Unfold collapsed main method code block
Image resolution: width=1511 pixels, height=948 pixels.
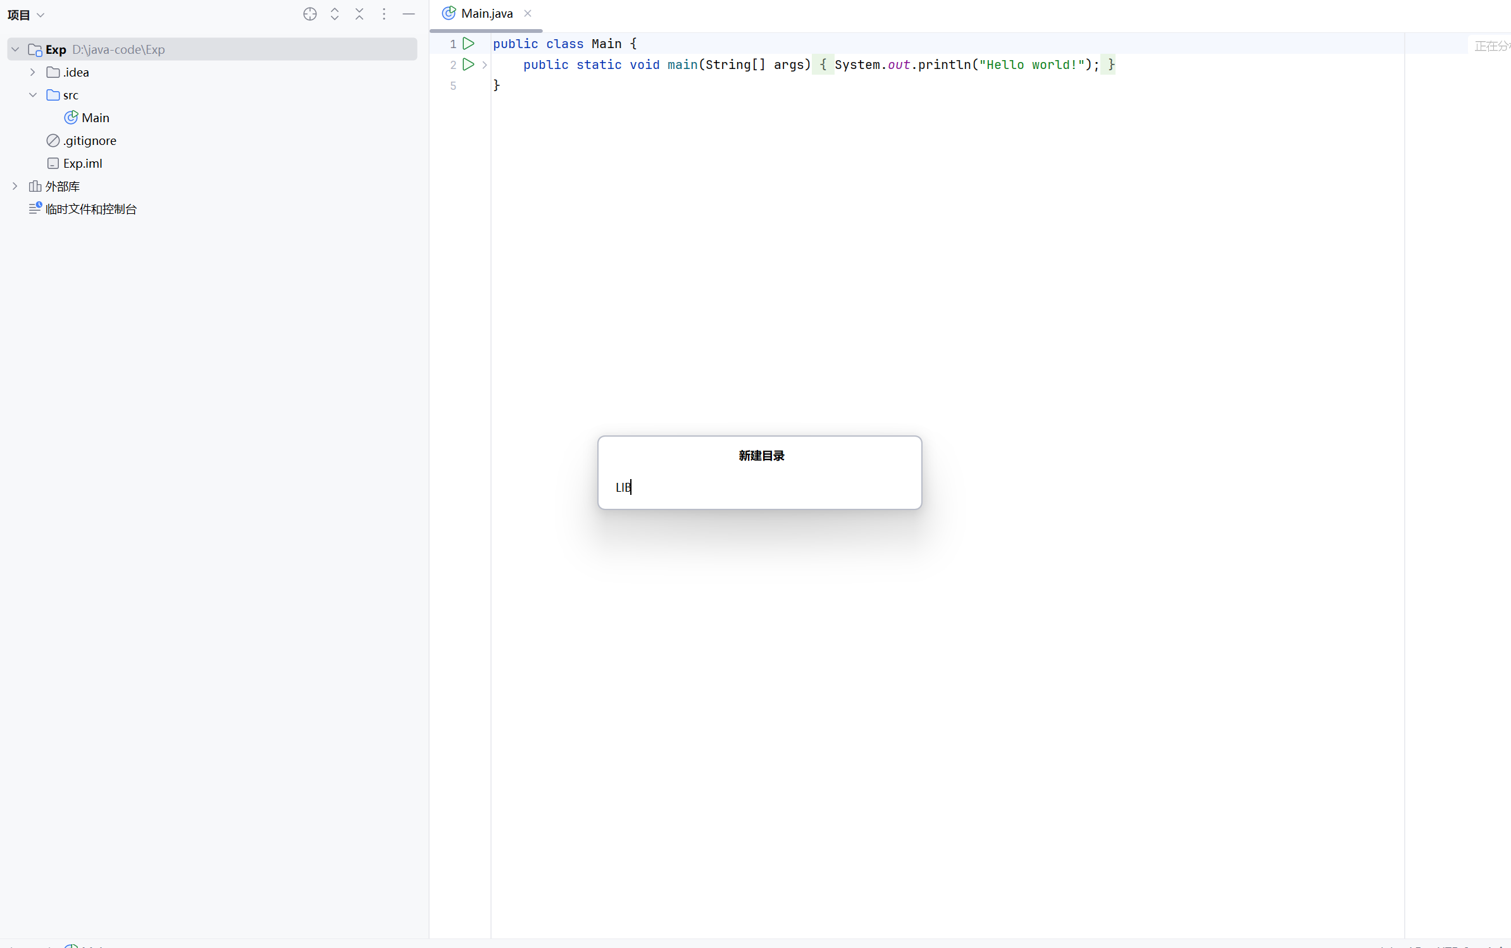coord(485,65)
